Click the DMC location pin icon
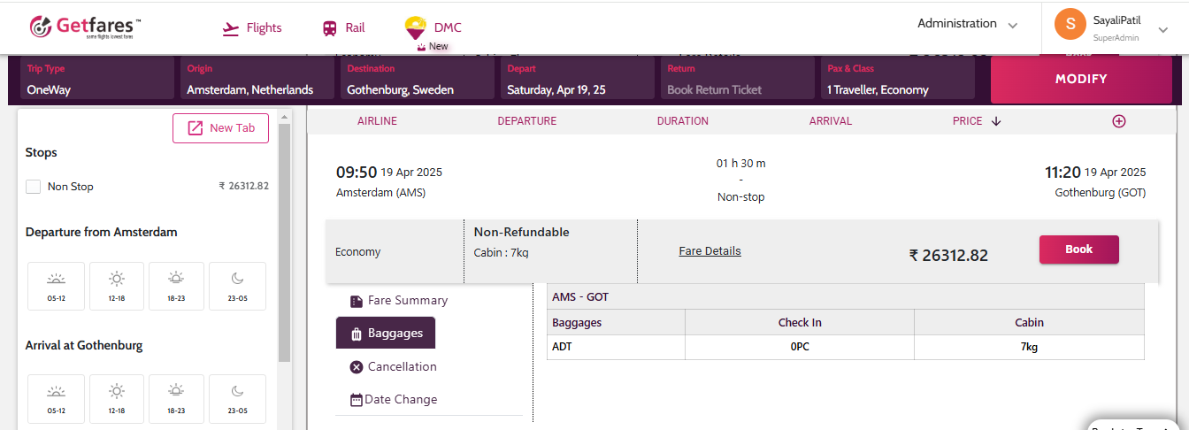Screen dimensions: 1189x430 (x=415, y=28)
